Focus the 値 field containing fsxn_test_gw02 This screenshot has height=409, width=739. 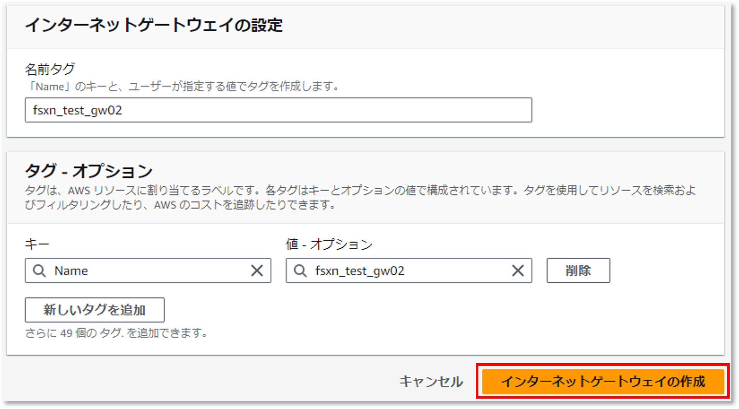(x=409, y=270)
